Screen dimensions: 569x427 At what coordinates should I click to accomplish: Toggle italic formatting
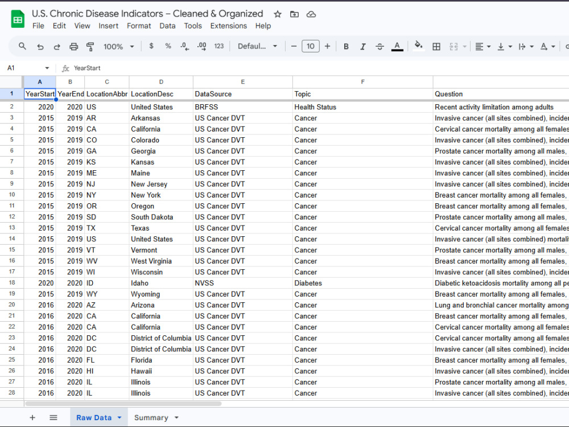(363, 47)
